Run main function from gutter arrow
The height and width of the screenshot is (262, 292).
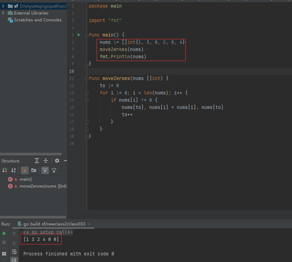[x=79, y=35]
